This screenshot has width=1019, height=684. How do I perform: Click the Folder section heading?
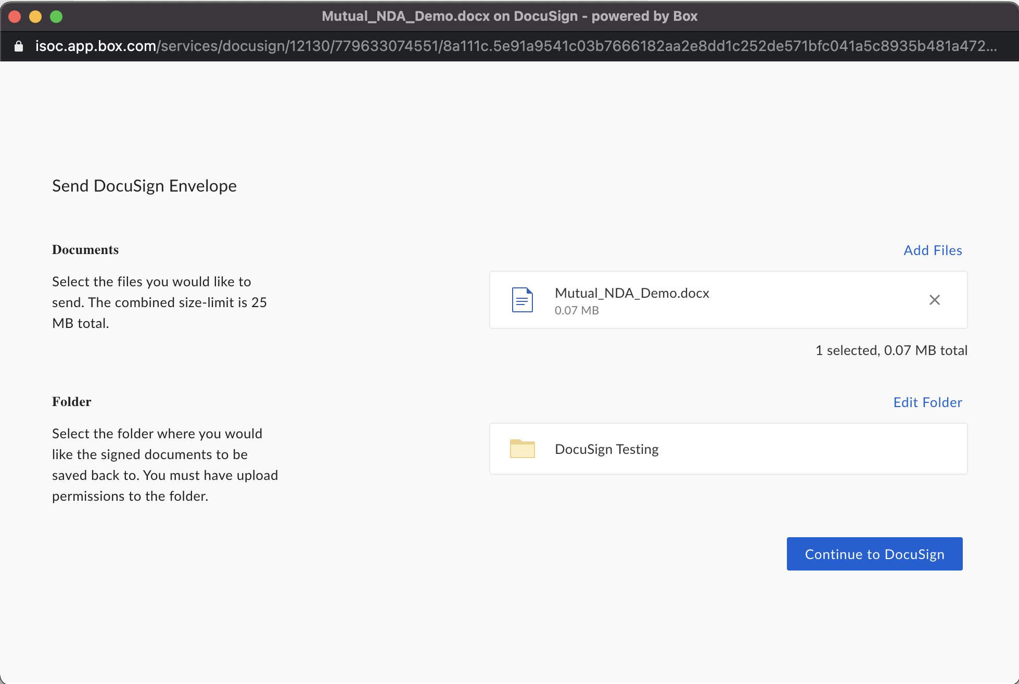[x=72, y=402]
